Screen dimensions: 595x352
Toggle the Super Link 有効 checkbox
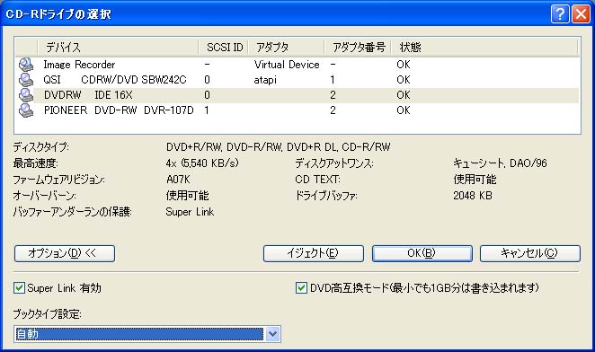[19, 288]
